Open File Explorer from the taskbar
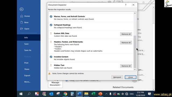The height and width of the screenshot is (97, 172). pyautogui.click(x=86, y=94)
